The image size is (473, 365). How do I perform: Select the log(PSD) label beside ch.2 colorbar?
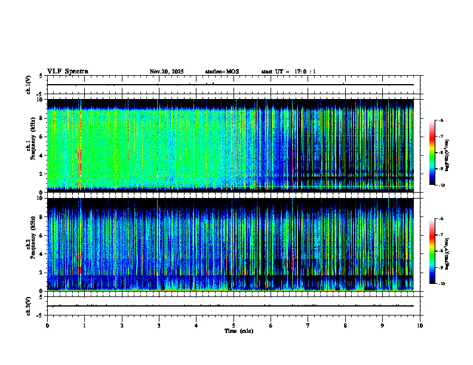tap(447, 254)
